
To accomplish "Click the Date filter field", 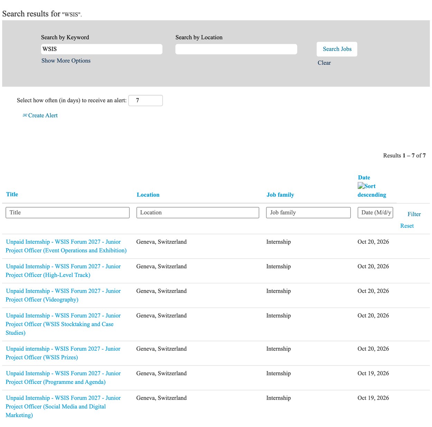I will (375, 213).
